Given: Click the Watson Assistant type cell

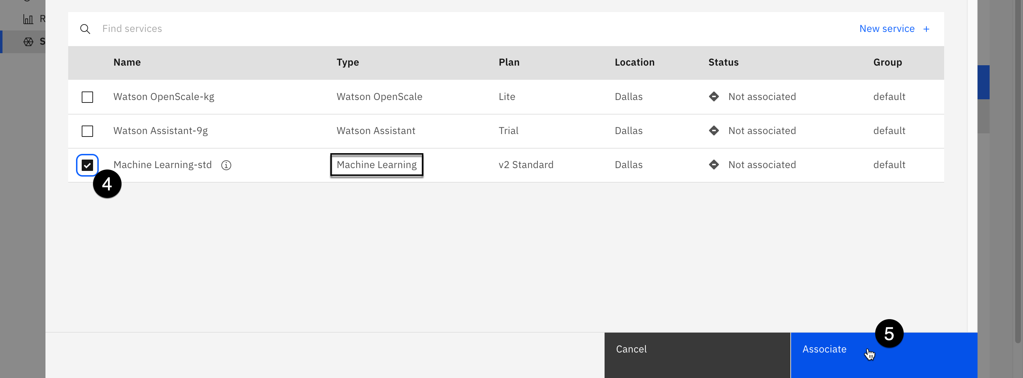Looking at the screenshot, I should pyautogui.click(x=376, y=131).
